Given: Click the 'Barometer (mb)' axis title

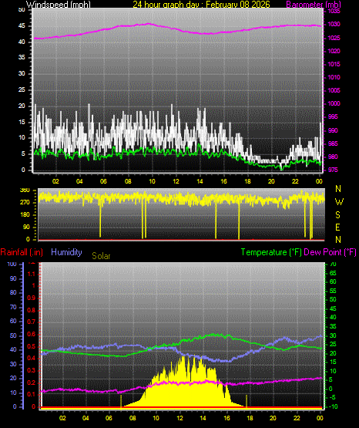Looking at the screenshot, I should [x=314, y=5].
